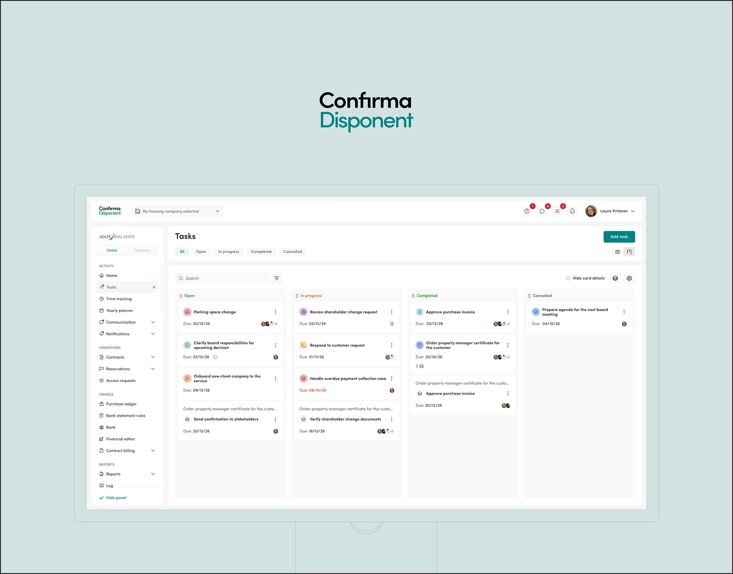
Task: Click the warning icon next to Due 23/12/26
Action: click(215, 357)
